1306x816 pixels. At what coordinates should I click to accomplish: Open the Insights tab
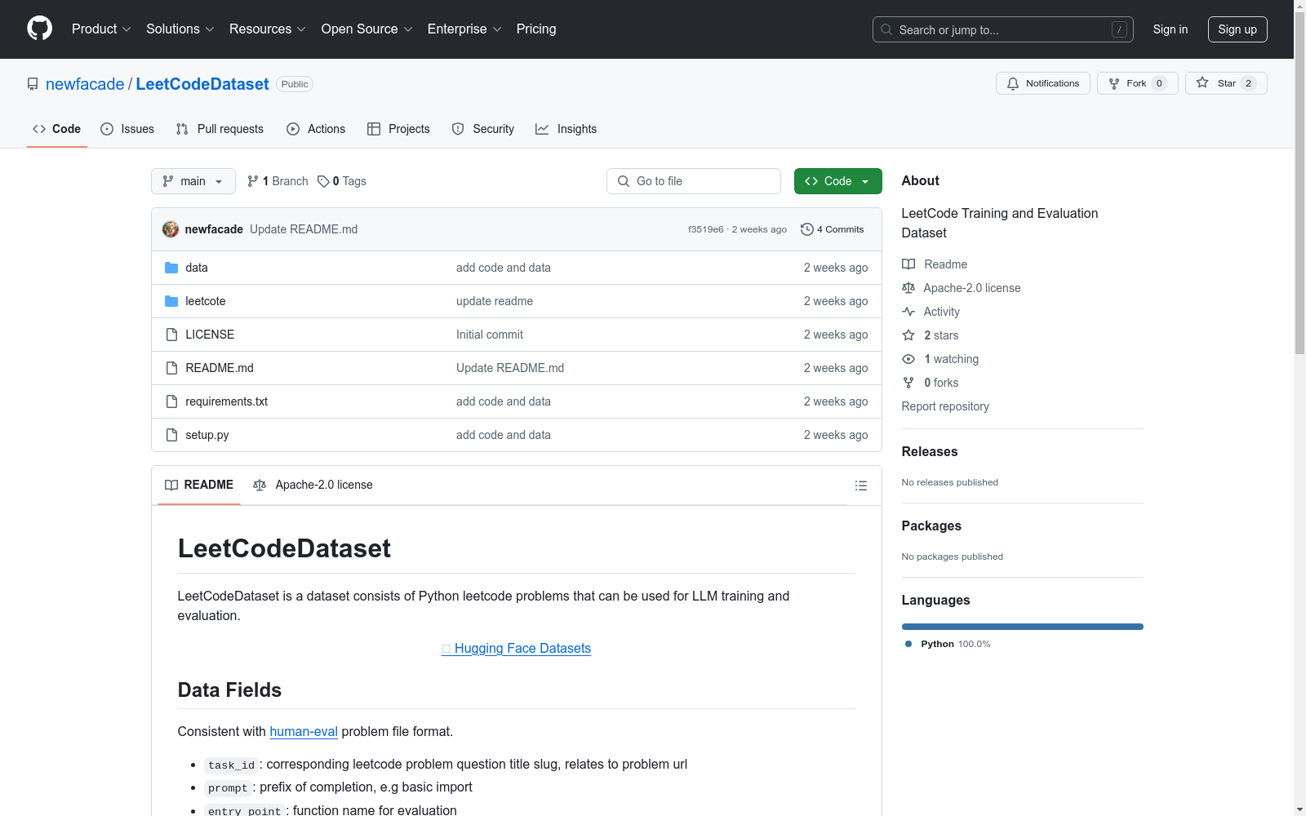566,129
